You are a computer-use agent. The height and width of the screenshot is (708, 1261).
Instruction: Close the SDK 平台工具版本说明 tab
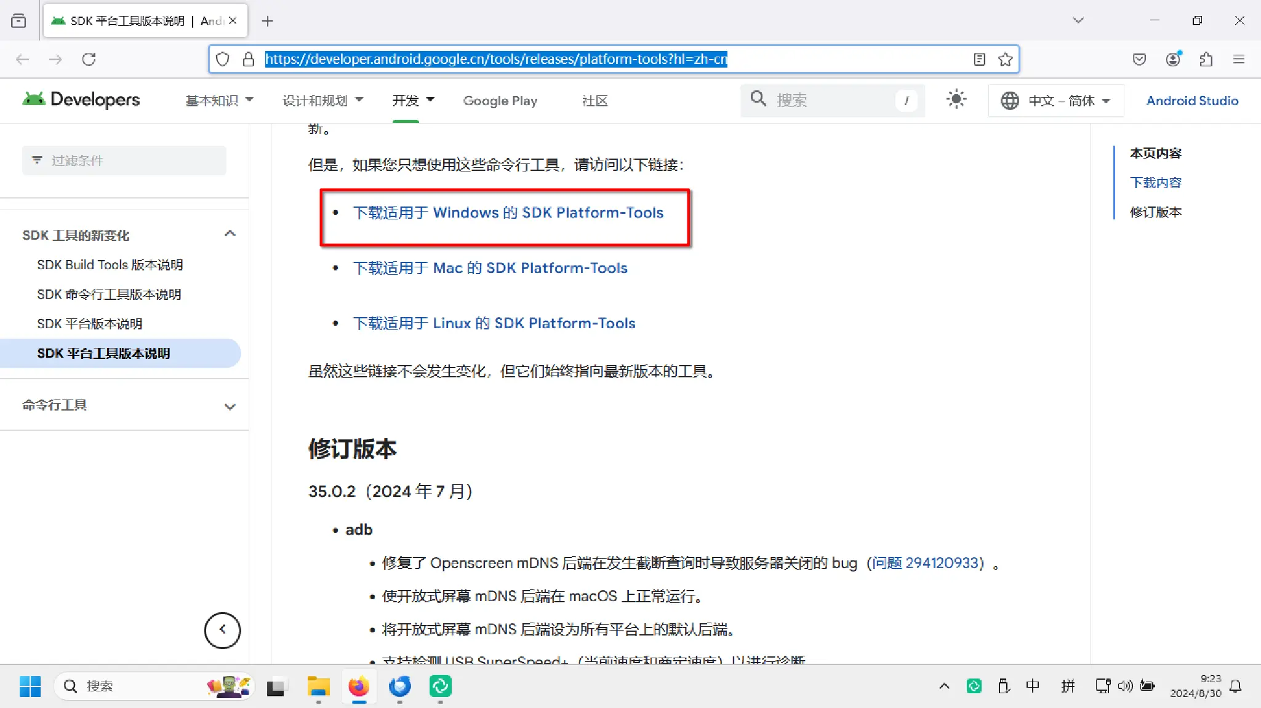pos(233,20)
